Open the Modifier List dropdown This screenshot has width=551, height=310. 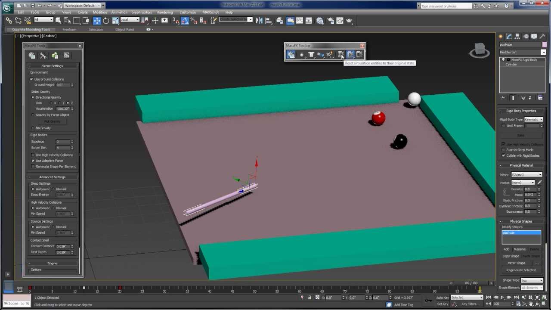tap(522, 52)
